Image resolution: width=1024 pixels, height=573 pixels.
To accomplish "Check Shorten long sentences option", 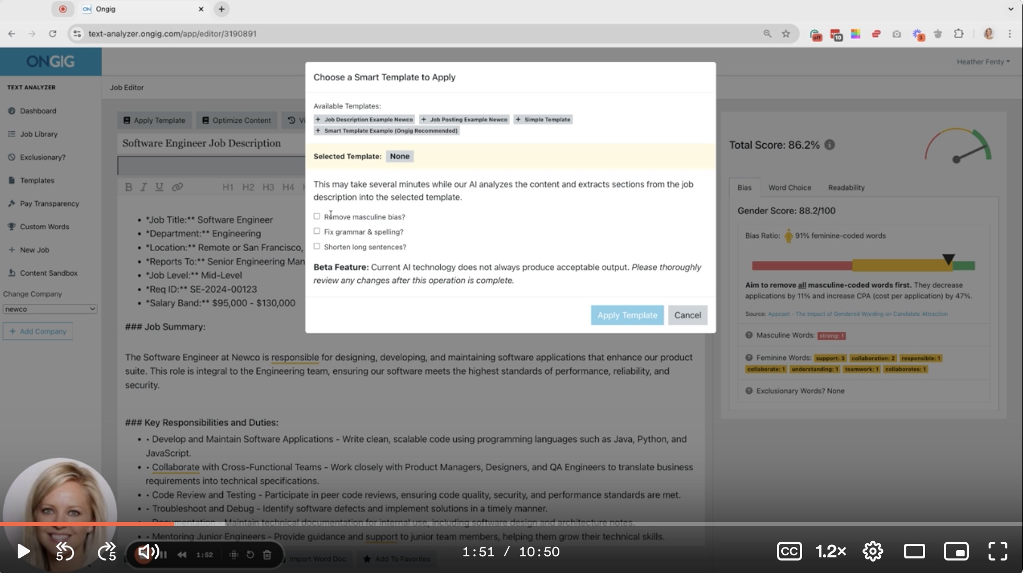I will click(x=317, y=246).
